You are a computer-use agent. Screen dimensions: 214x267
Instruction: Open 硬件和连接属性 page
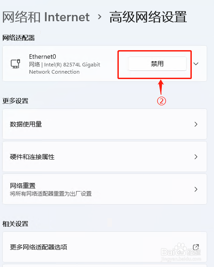click(105, 157)
